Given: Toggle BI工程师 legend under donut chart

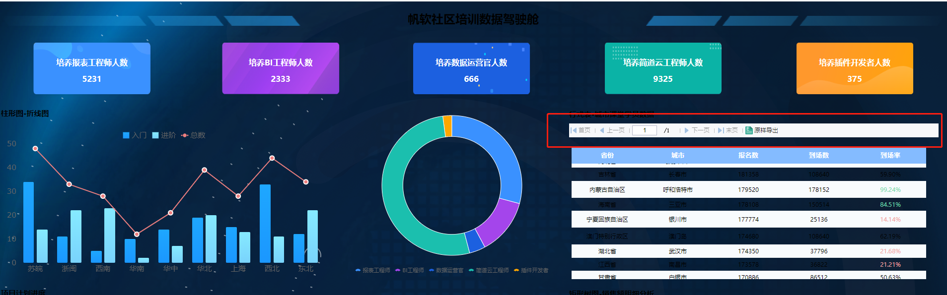Looking at the screenshot, I should 410,270.
